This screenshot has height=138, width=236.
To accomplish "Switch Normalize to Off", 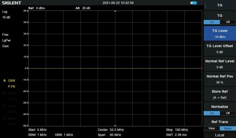I will [x=228, y=113].
